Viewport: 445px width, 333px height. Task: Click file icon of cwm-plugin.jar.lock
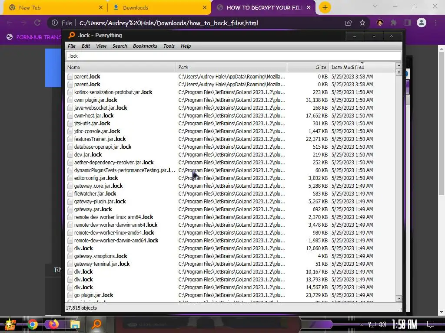pyautogui.click(x=70, y=100)
